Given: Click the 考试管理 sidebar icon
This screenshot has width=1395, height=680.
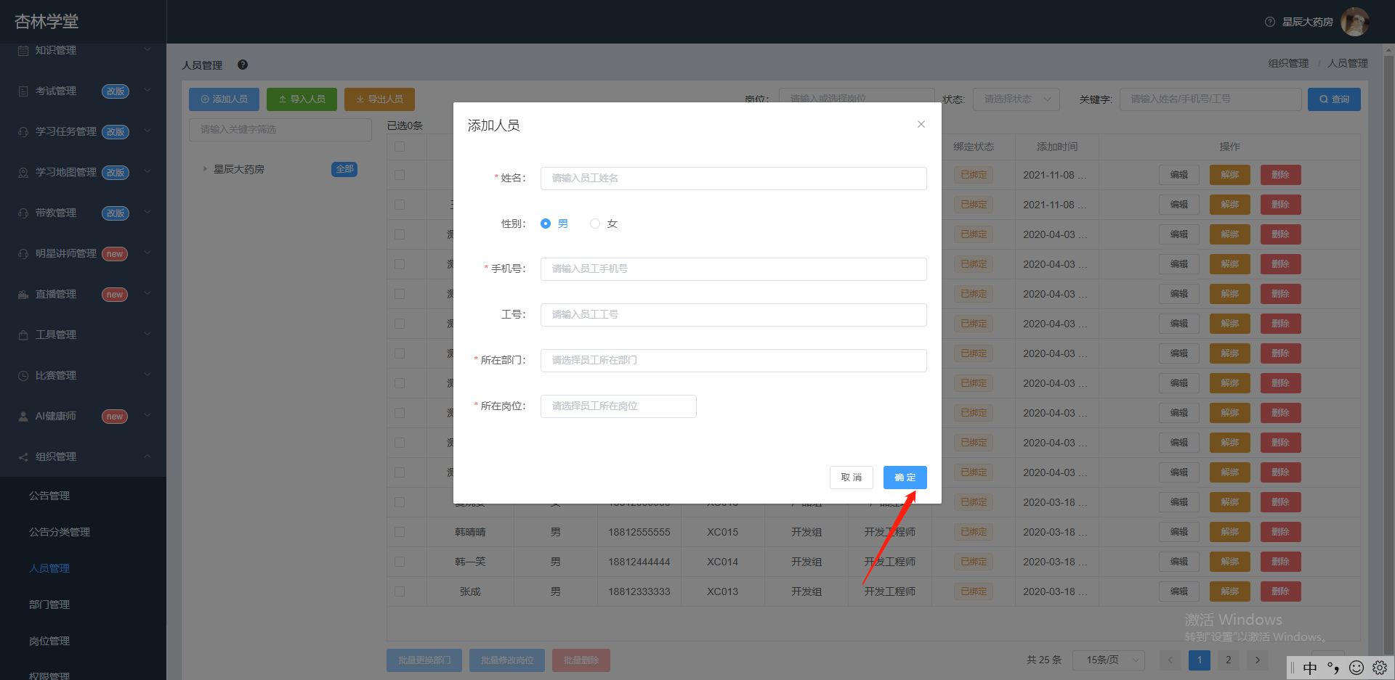Looking at the screenshot, I should (x=23, y=91).
